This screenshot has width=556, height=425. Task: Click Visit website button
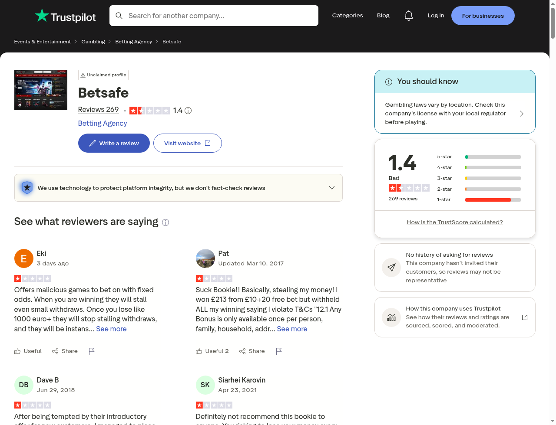coord(188,143)
